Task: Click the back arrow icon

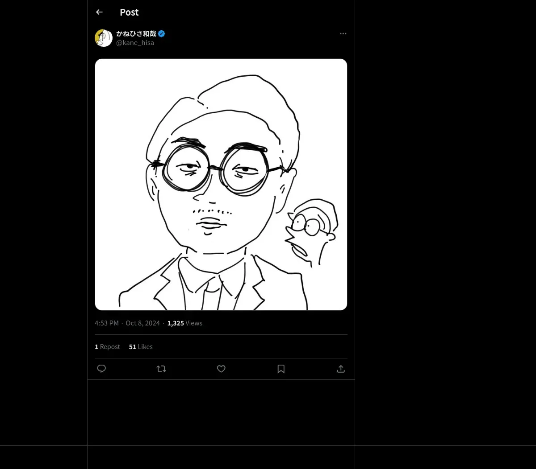Action: click(99, 12)
